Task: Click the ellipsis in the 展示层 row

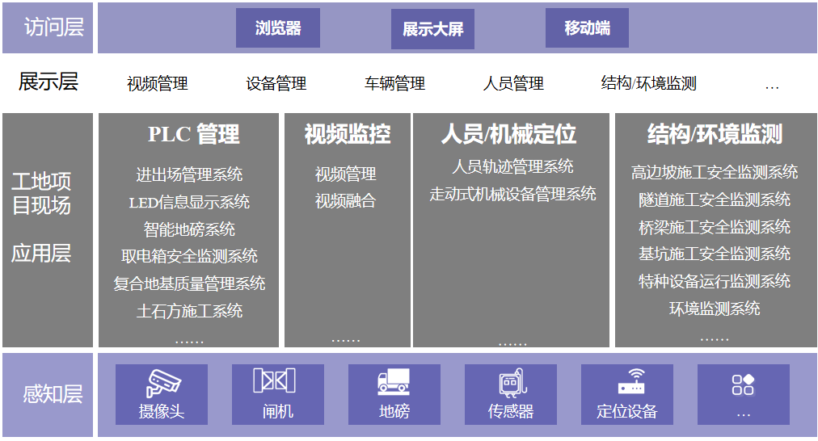Action: click(772, 87)
